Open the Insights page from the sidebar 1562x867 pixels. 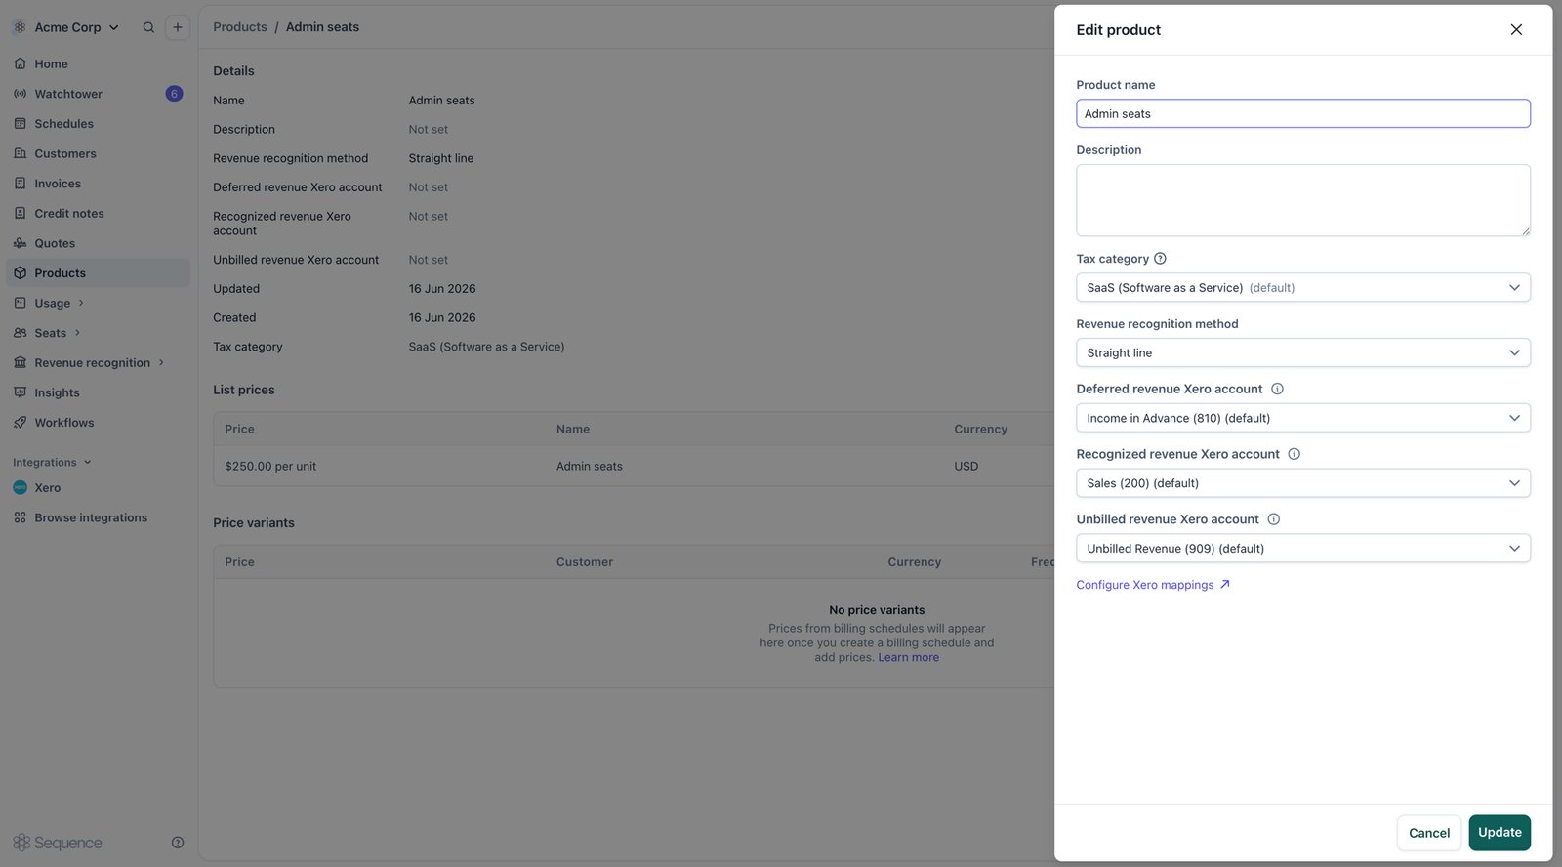(x=98, y=392)
